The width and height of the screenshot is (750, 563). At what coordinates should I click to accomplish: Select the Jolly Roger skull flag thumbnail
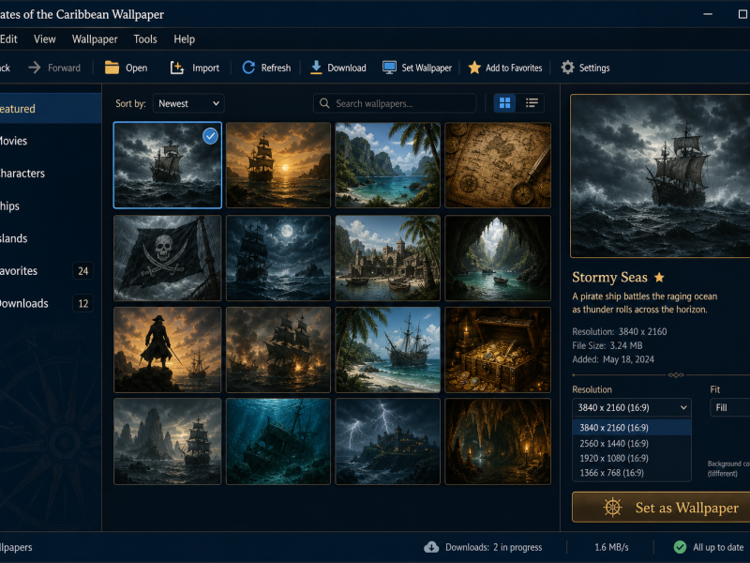click(168, 258)
